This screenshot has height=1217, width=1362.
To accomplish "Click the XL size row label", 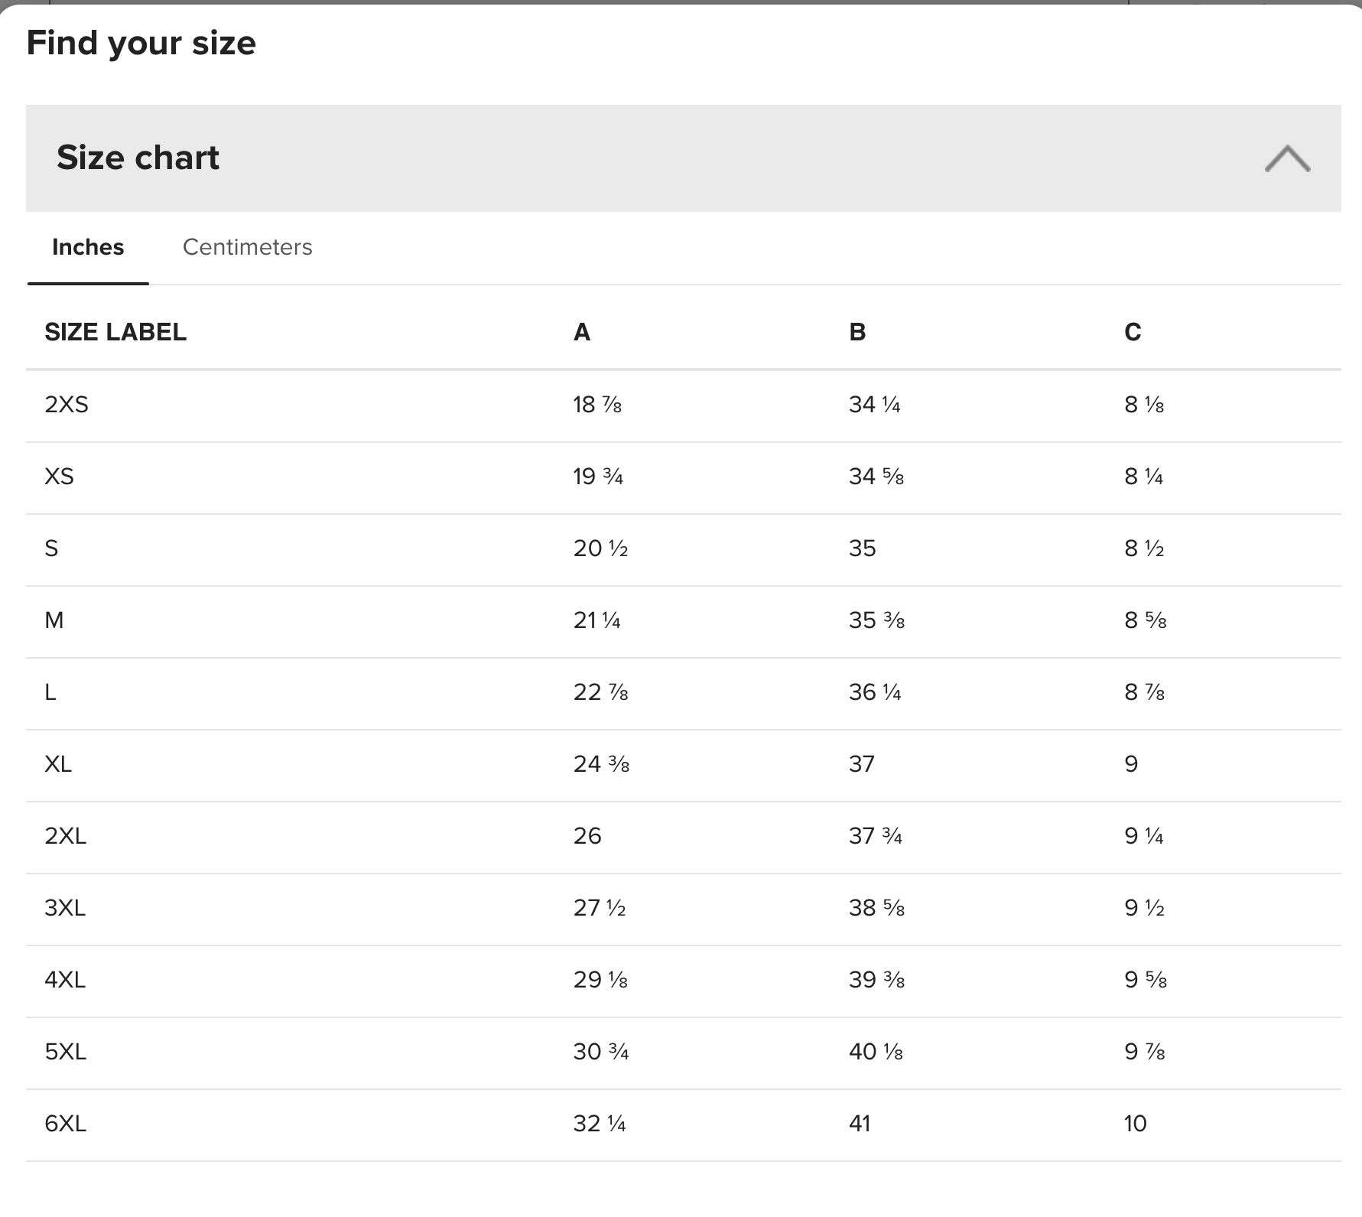I will click(58, 763).
